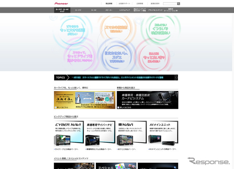Click 詳しくはこちら on the gold banner
The image size is (234, 169).
pyautogui.click(x=61, y=107)
